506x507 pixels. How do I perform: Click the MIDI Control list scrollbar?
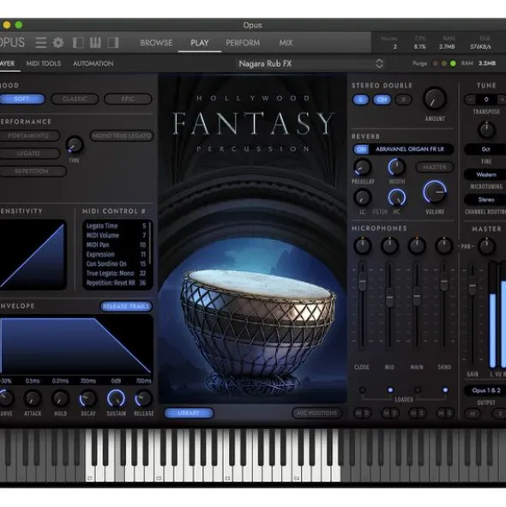(150, 243)
